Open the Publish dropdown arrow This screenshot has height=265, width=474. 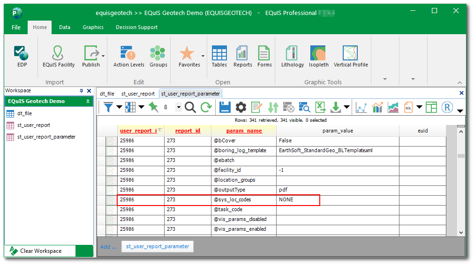(103, 56)
